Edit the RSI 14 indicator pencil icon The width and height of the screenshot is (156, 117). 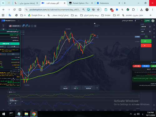pyautogui.click(x=13, y=92)
